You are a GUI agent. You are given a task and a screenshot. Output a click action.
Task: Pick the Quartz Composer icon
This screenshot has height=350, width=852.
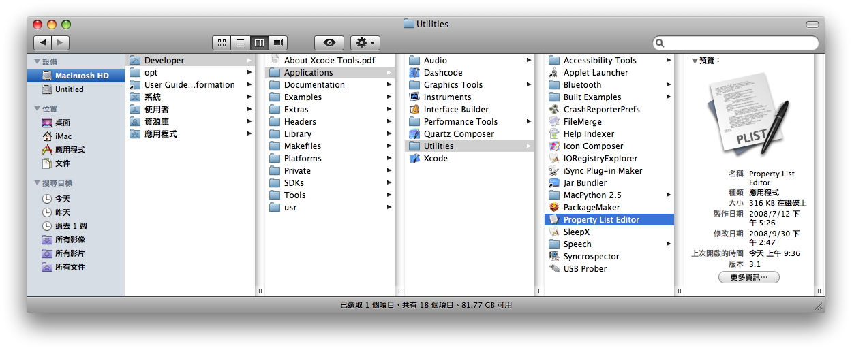click(414, 134)
